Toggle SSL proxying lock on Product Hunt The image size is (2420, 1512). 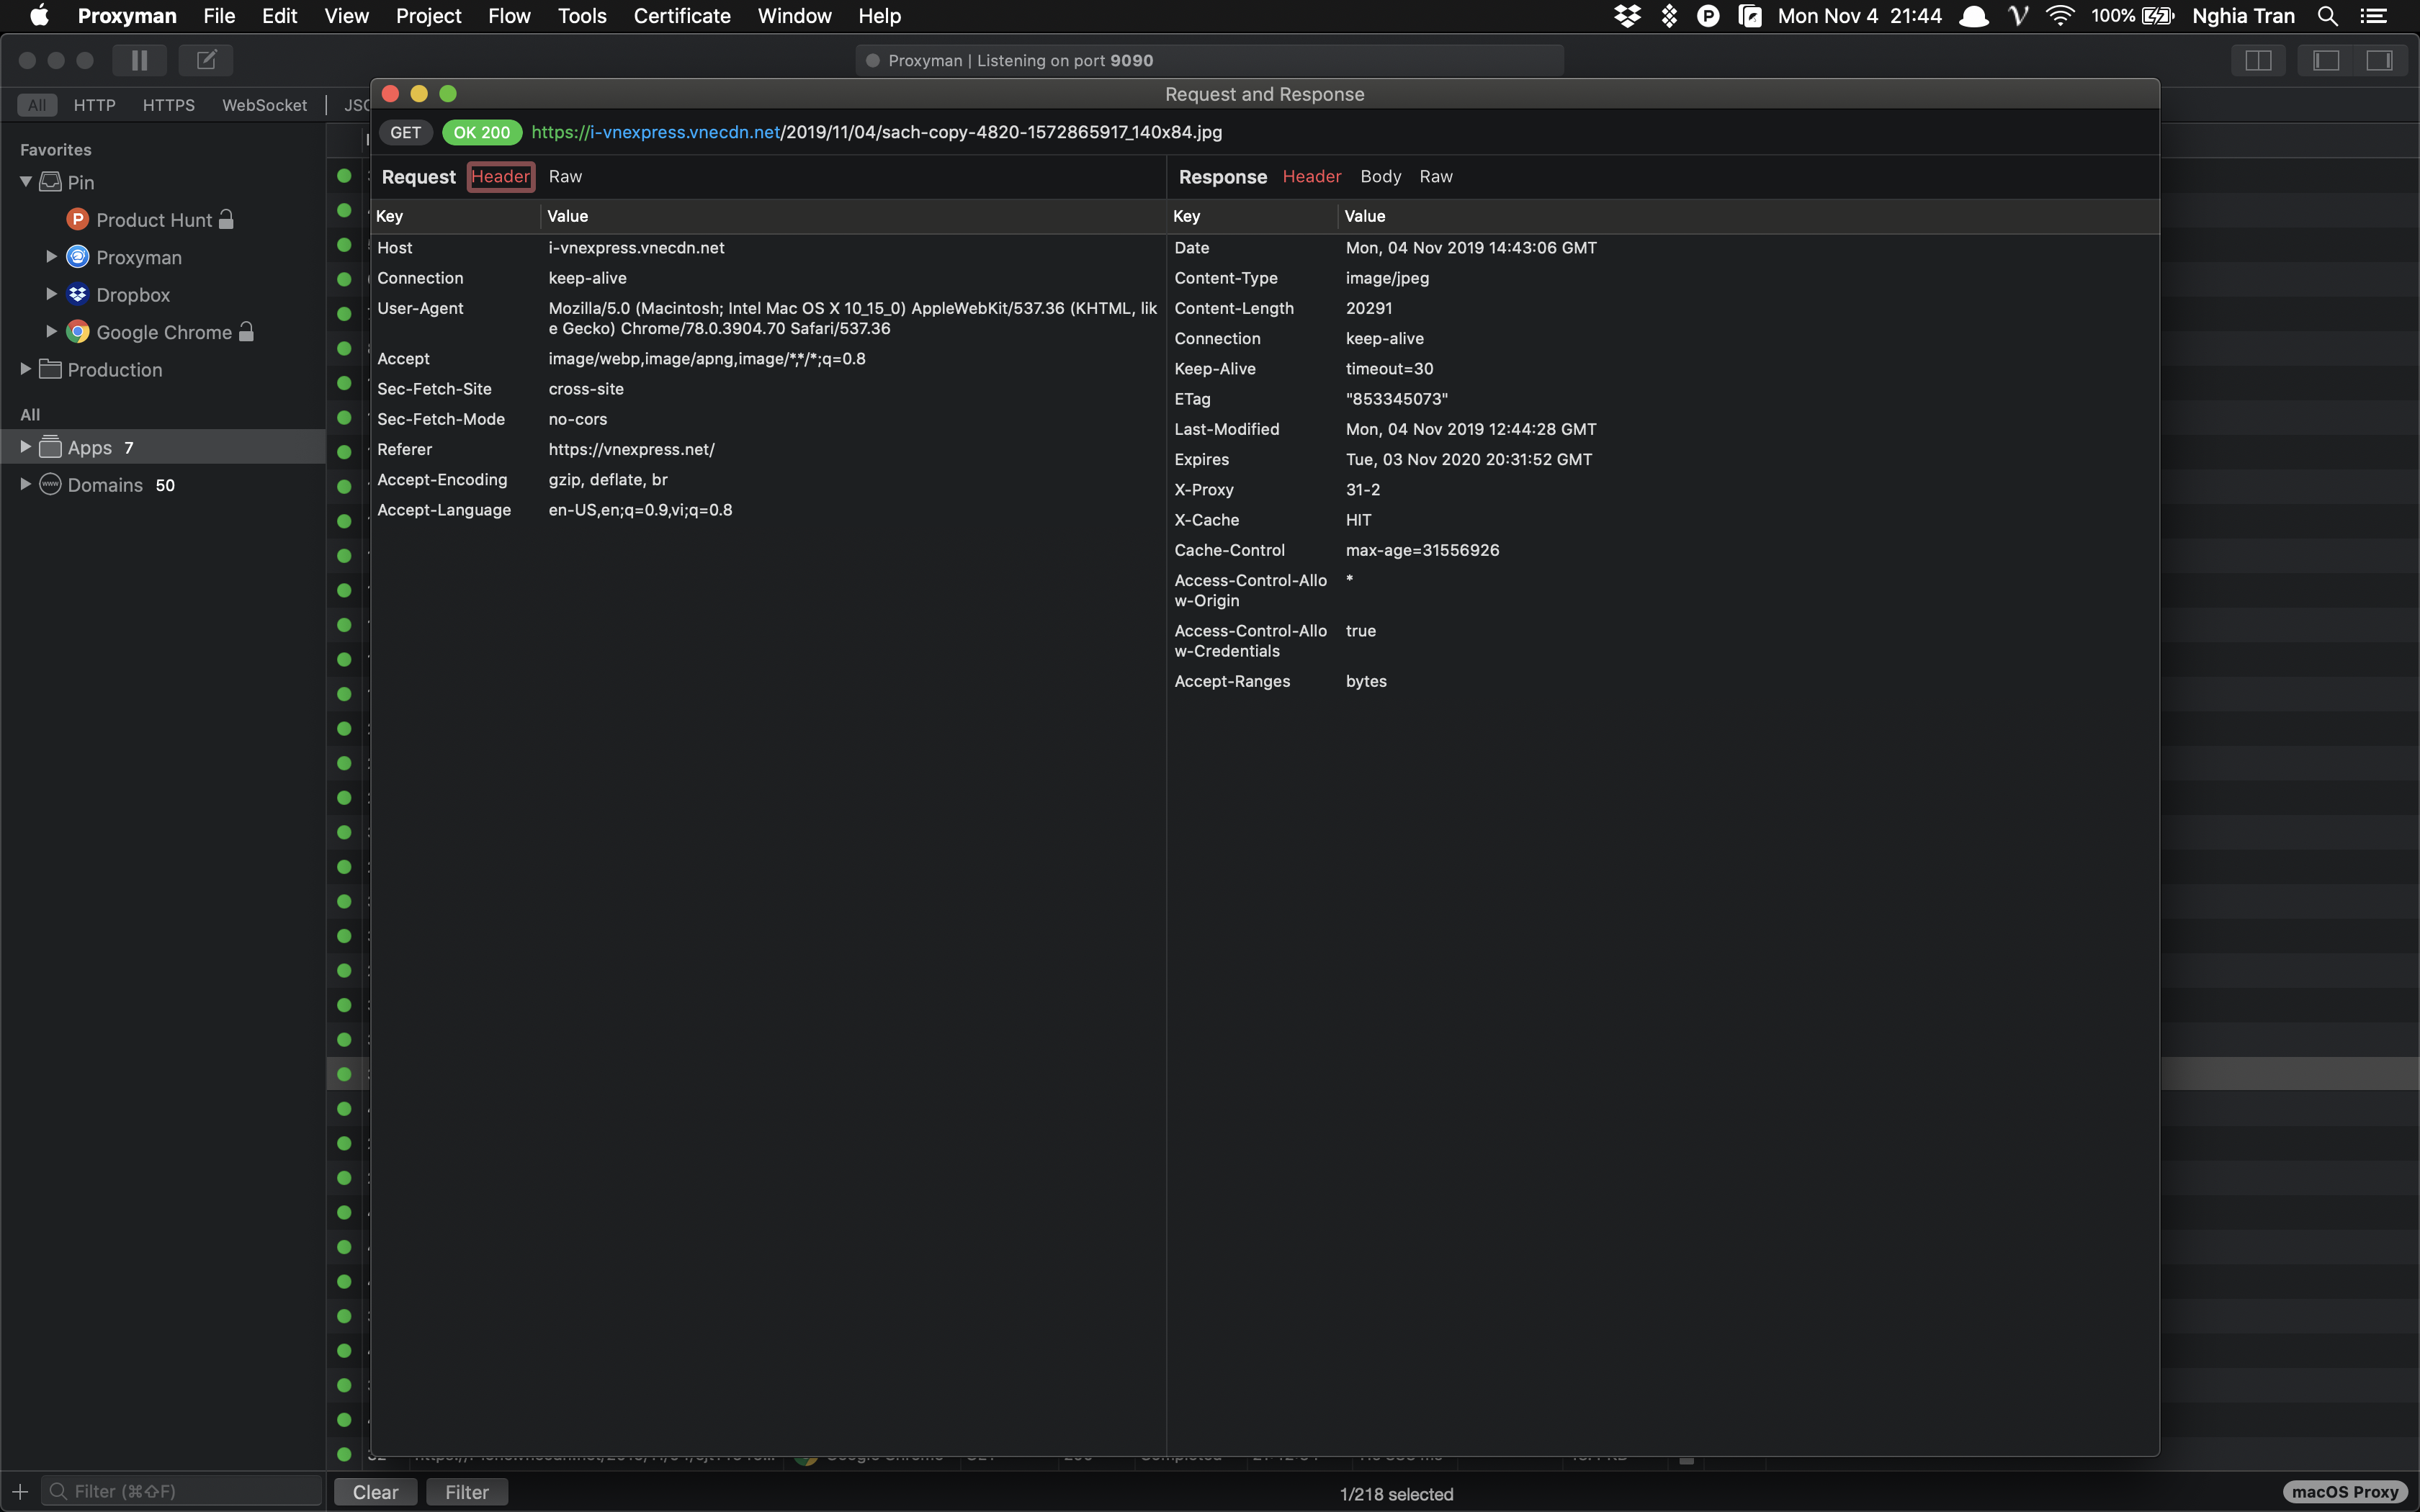(226, 219)
